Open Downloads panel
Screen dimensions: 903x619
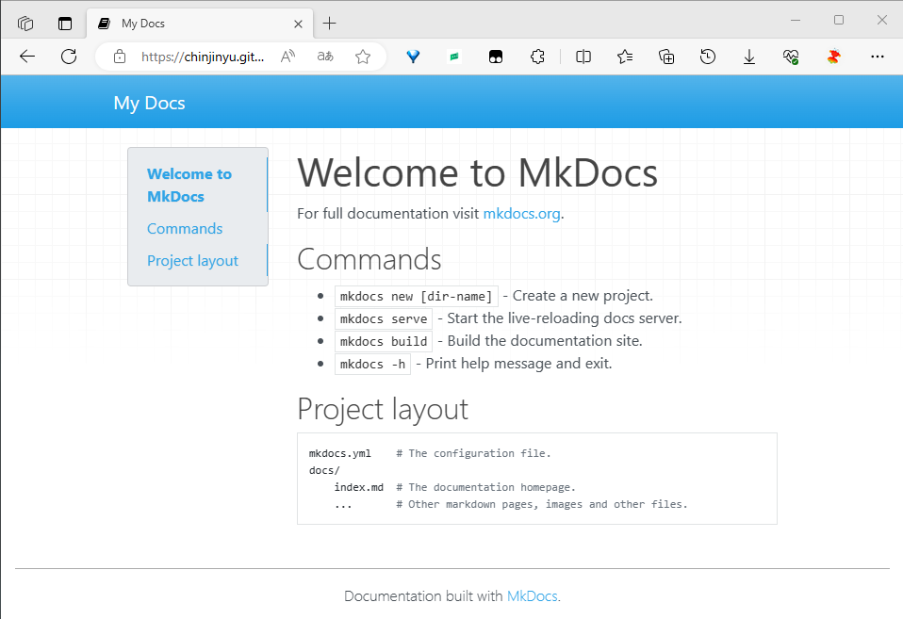tap(749, 57)
